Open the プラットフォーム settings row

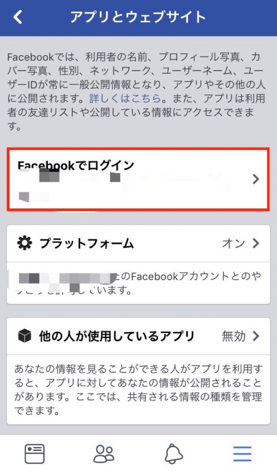(x=138, y=243)
